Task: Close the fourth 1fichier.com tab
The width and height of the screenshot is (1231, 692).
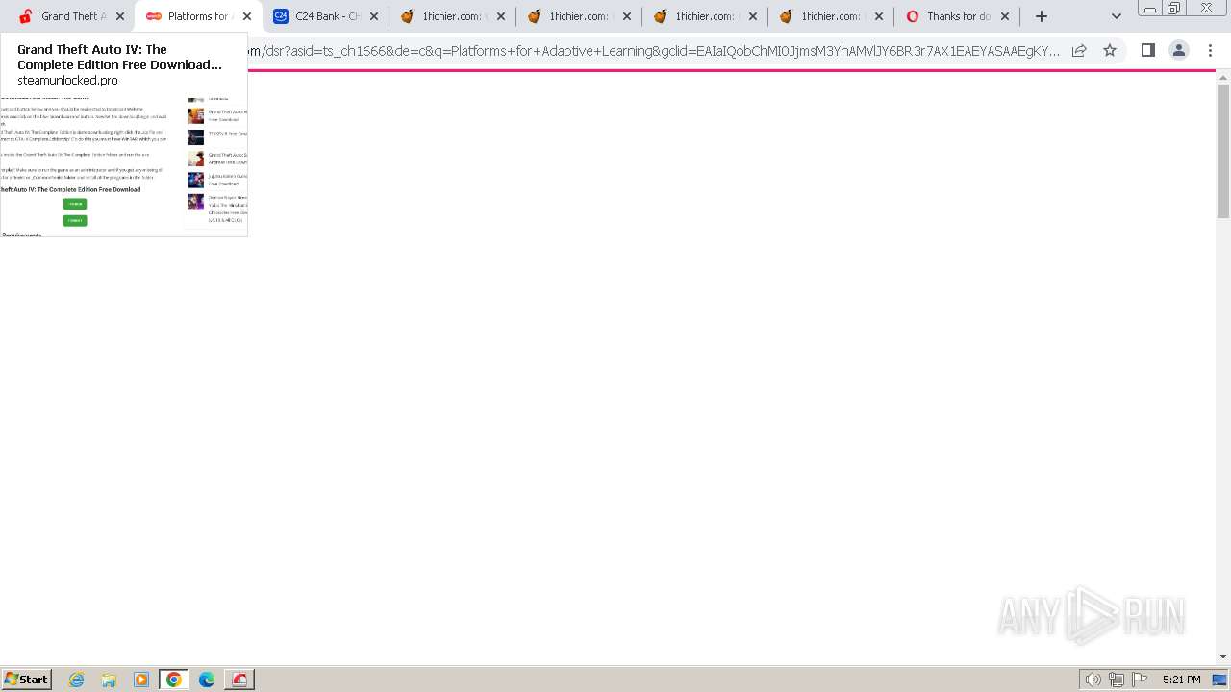Action: pos(879,16)
